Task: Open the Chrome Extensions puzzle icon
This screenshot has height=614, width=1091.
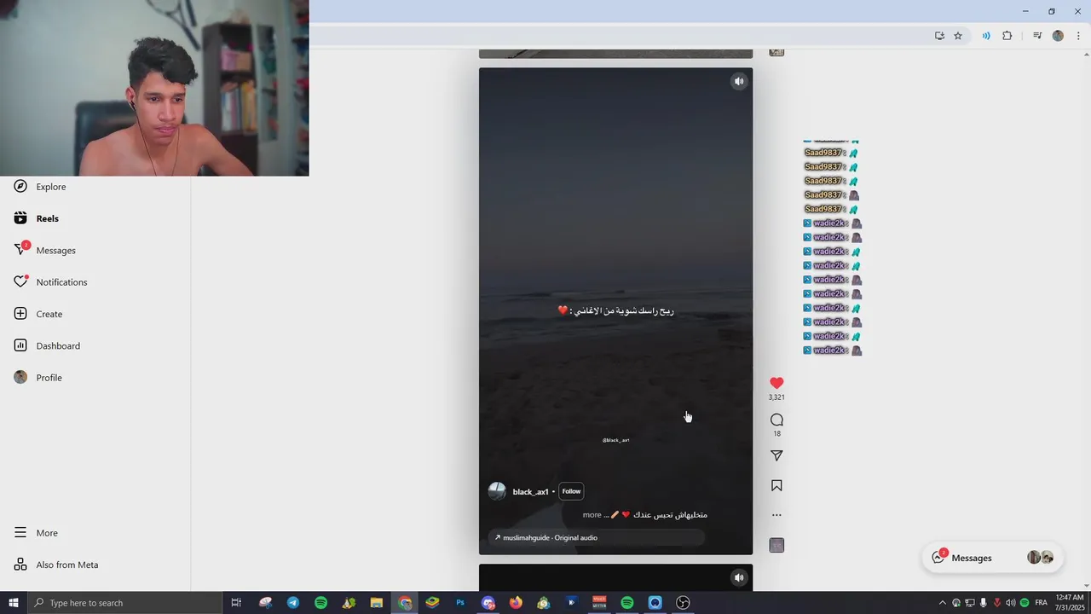Action: click(x=1007, y=36)
